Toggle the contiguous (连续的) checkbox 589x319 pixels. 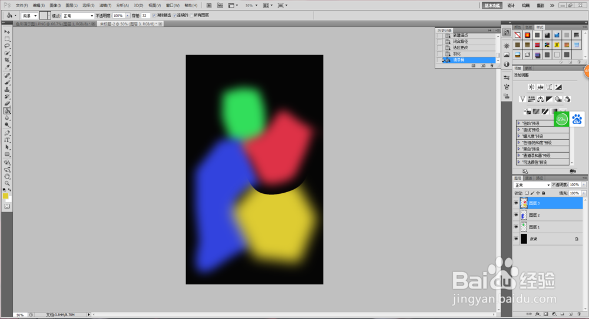175,15
